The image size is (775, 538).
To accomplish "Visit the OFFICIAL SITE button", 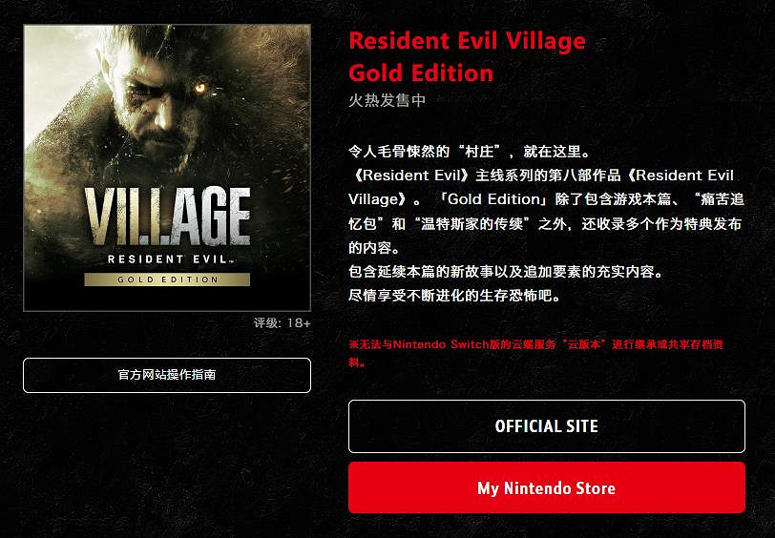I will [x=547, y=426].
